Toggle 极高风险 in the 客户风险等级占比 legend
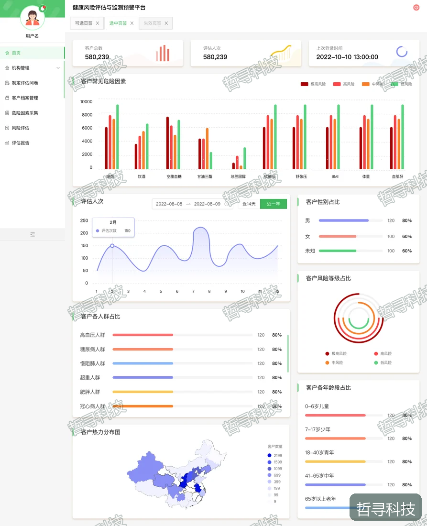Viewport: 427px width, 526px height. point(336,353)
